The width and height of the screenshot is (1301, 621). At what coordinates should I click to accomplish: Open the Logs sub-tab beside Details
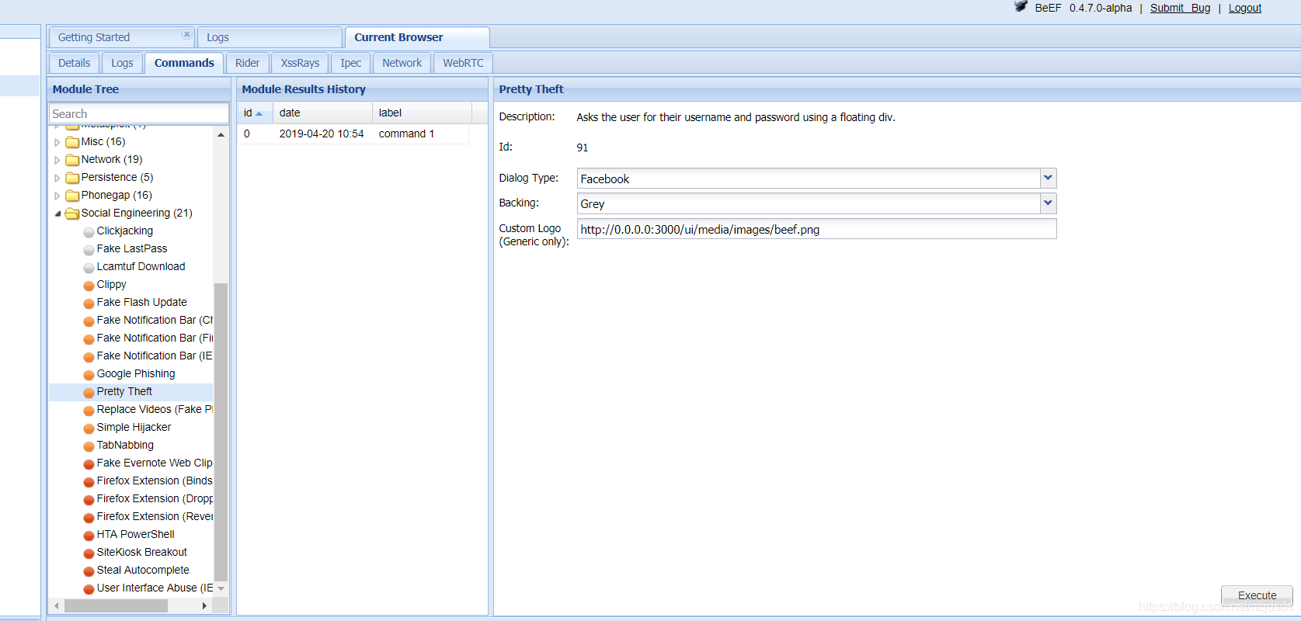pos(122,63)
